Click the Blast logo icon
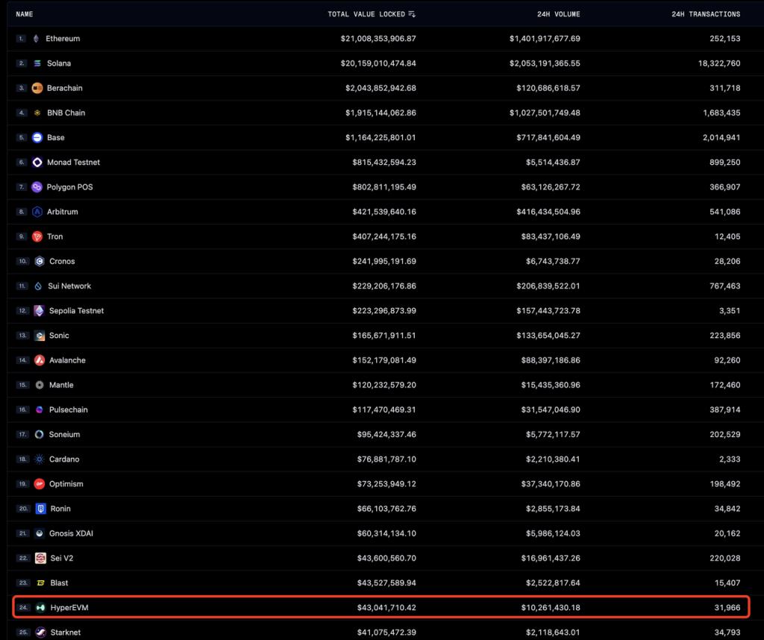Screen dimensions: 764x640 point(41,583)
